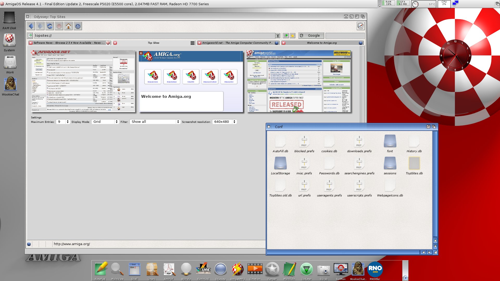Close the Welcome to Amiga.org tab
Viewport: 500px width, 281px height.
284,43
